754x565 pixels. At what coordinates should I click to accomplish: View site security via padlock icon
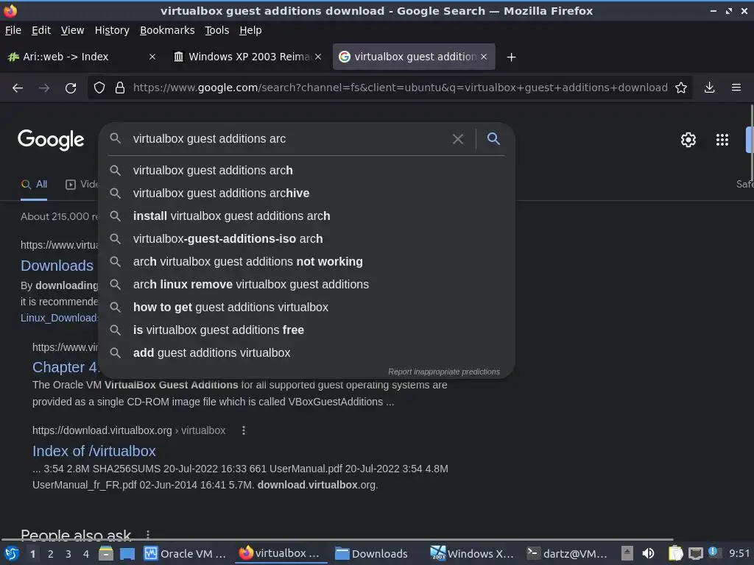(120, 88)
